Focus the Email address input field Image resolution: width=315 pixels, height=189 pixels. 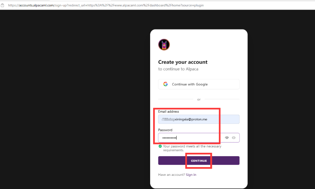tap(199, 119)
